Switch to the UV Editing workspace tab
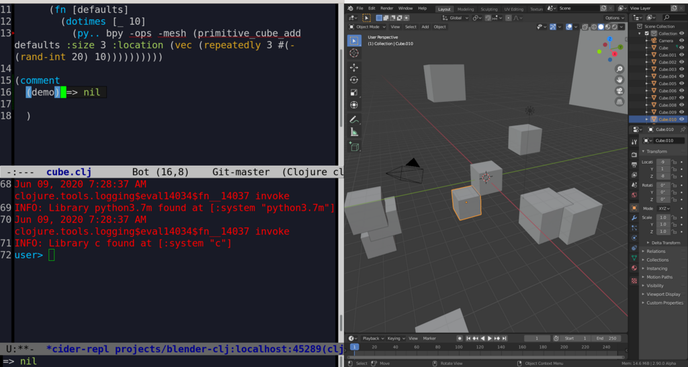This screenshot has height=367, width=688. click(x=513, y=9)
